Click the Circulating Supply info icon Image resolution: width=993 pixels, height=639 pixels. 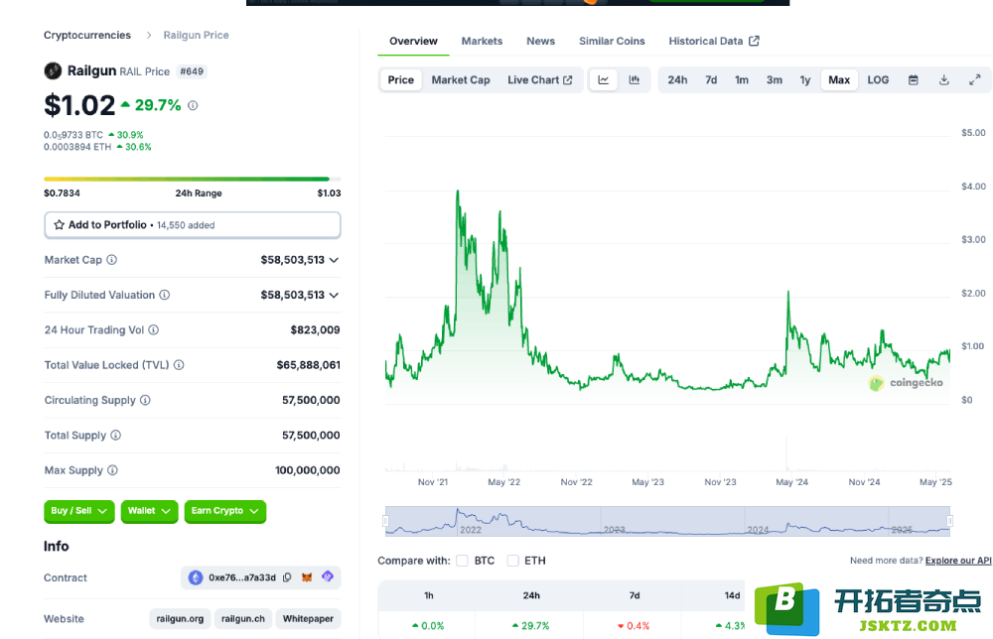(145, 400)
